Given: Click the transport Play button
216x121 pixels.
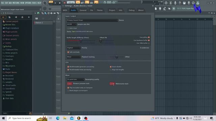Looking at the screenshot, I should click(55, 3).
